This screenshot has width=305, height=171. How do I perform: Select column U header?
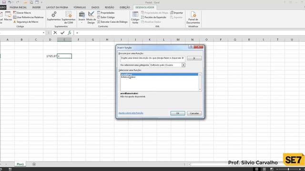point(292,39)
